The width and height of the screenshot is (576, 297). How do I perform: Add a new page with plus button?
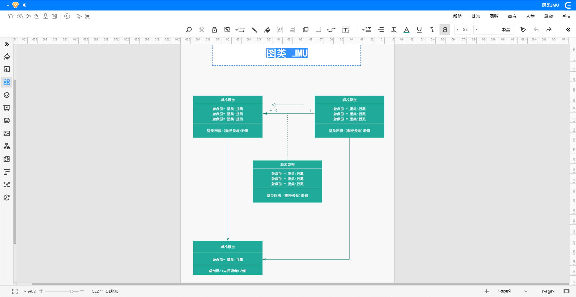point(487,291)
